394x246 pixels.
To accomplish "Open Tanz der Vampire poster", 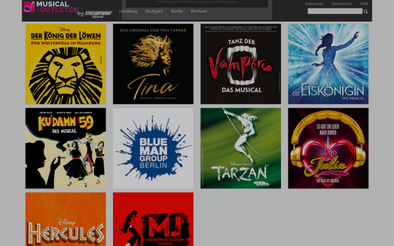I will point(241,64).
